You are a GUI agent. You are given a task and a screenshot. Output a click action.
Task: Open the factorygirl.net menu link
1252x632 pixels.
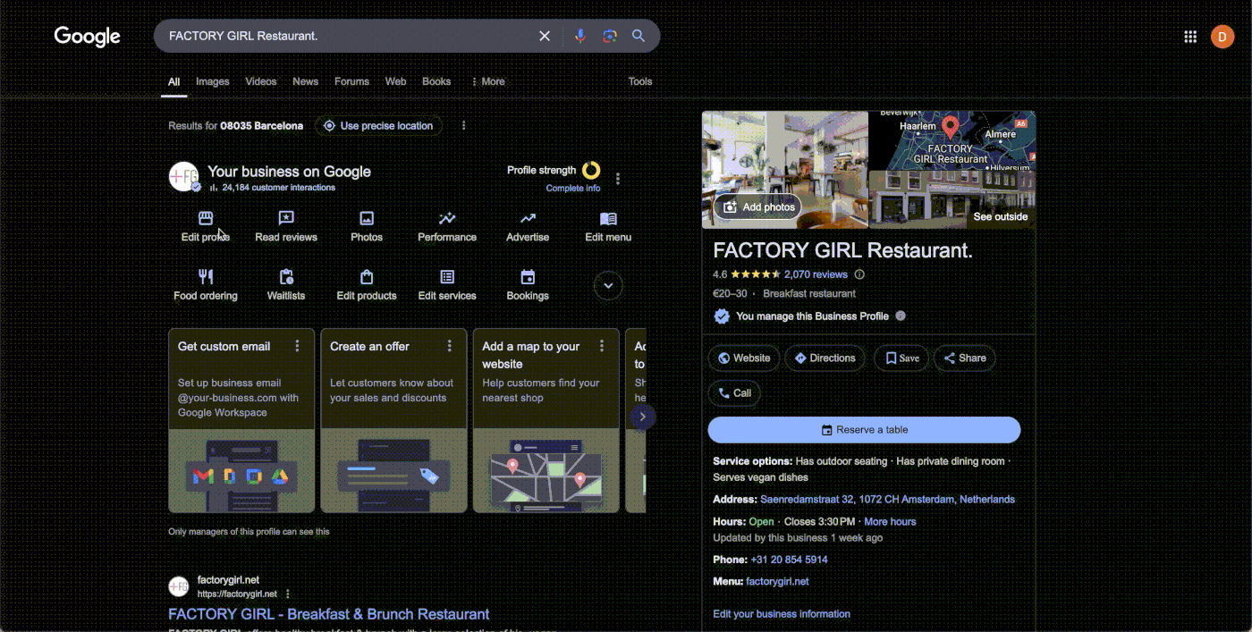click(776, 581)
